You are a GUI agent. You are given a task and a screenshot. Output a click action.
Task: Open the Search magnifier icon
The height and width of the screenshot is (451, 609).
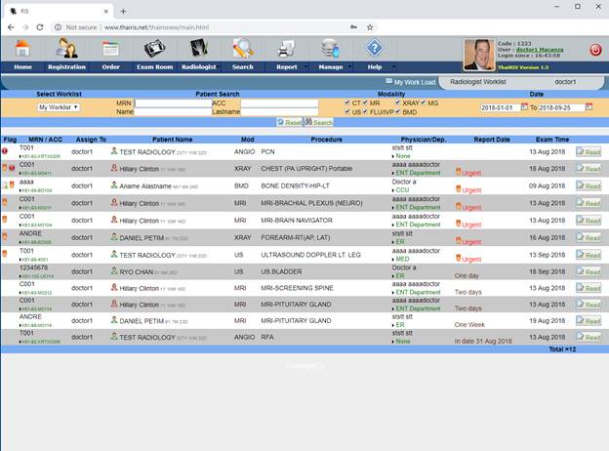(x=242, y=49)
